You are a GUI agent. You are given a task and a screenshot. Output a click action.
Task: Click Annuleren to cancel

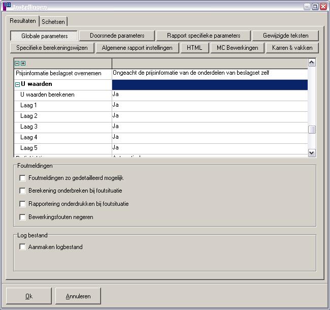point(78,296)
